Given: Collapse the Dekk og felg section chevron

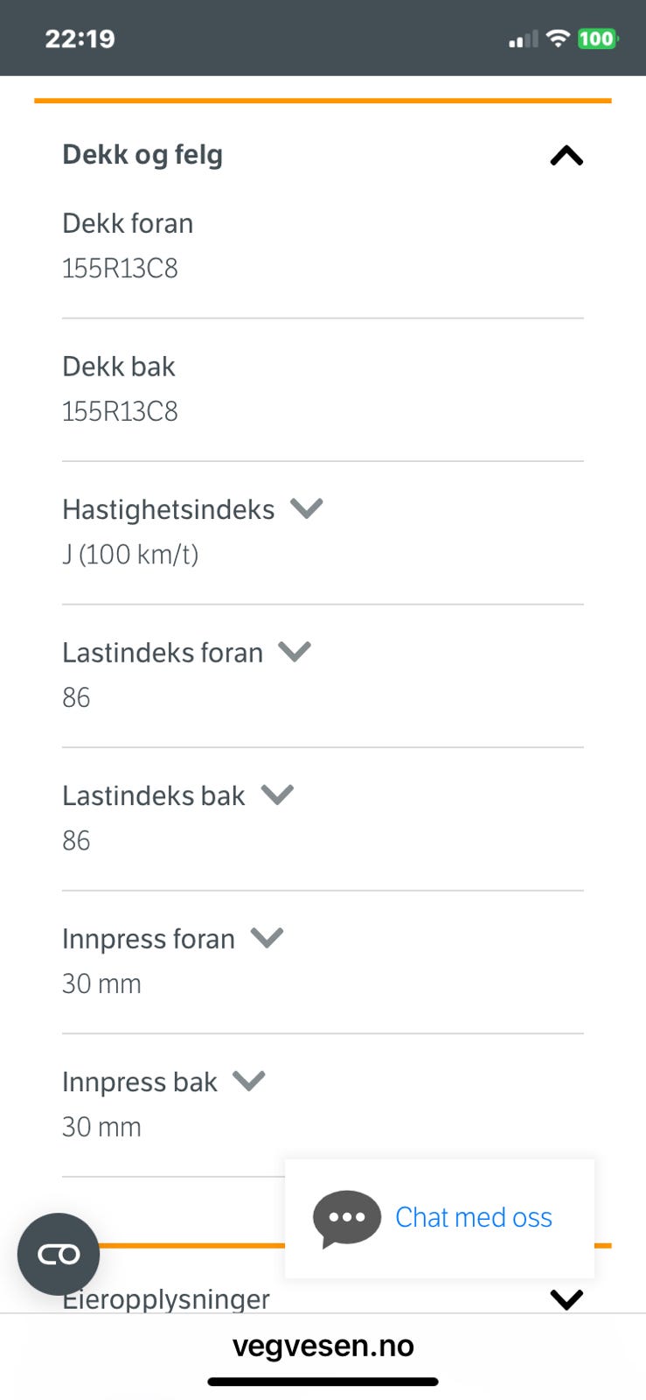Looking at the screenshot, I should [x=566, y=156].
